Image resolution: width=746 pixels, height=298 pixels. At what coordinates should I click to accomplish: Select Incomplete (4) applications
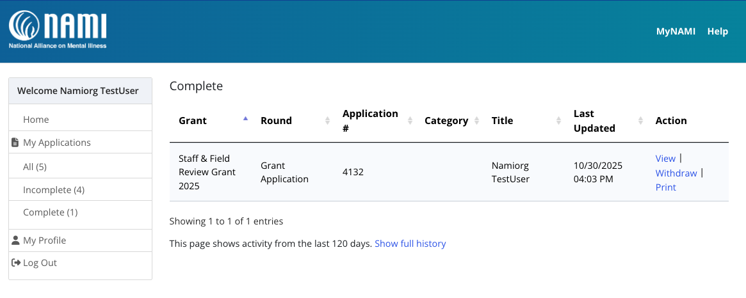pos(54,190)
